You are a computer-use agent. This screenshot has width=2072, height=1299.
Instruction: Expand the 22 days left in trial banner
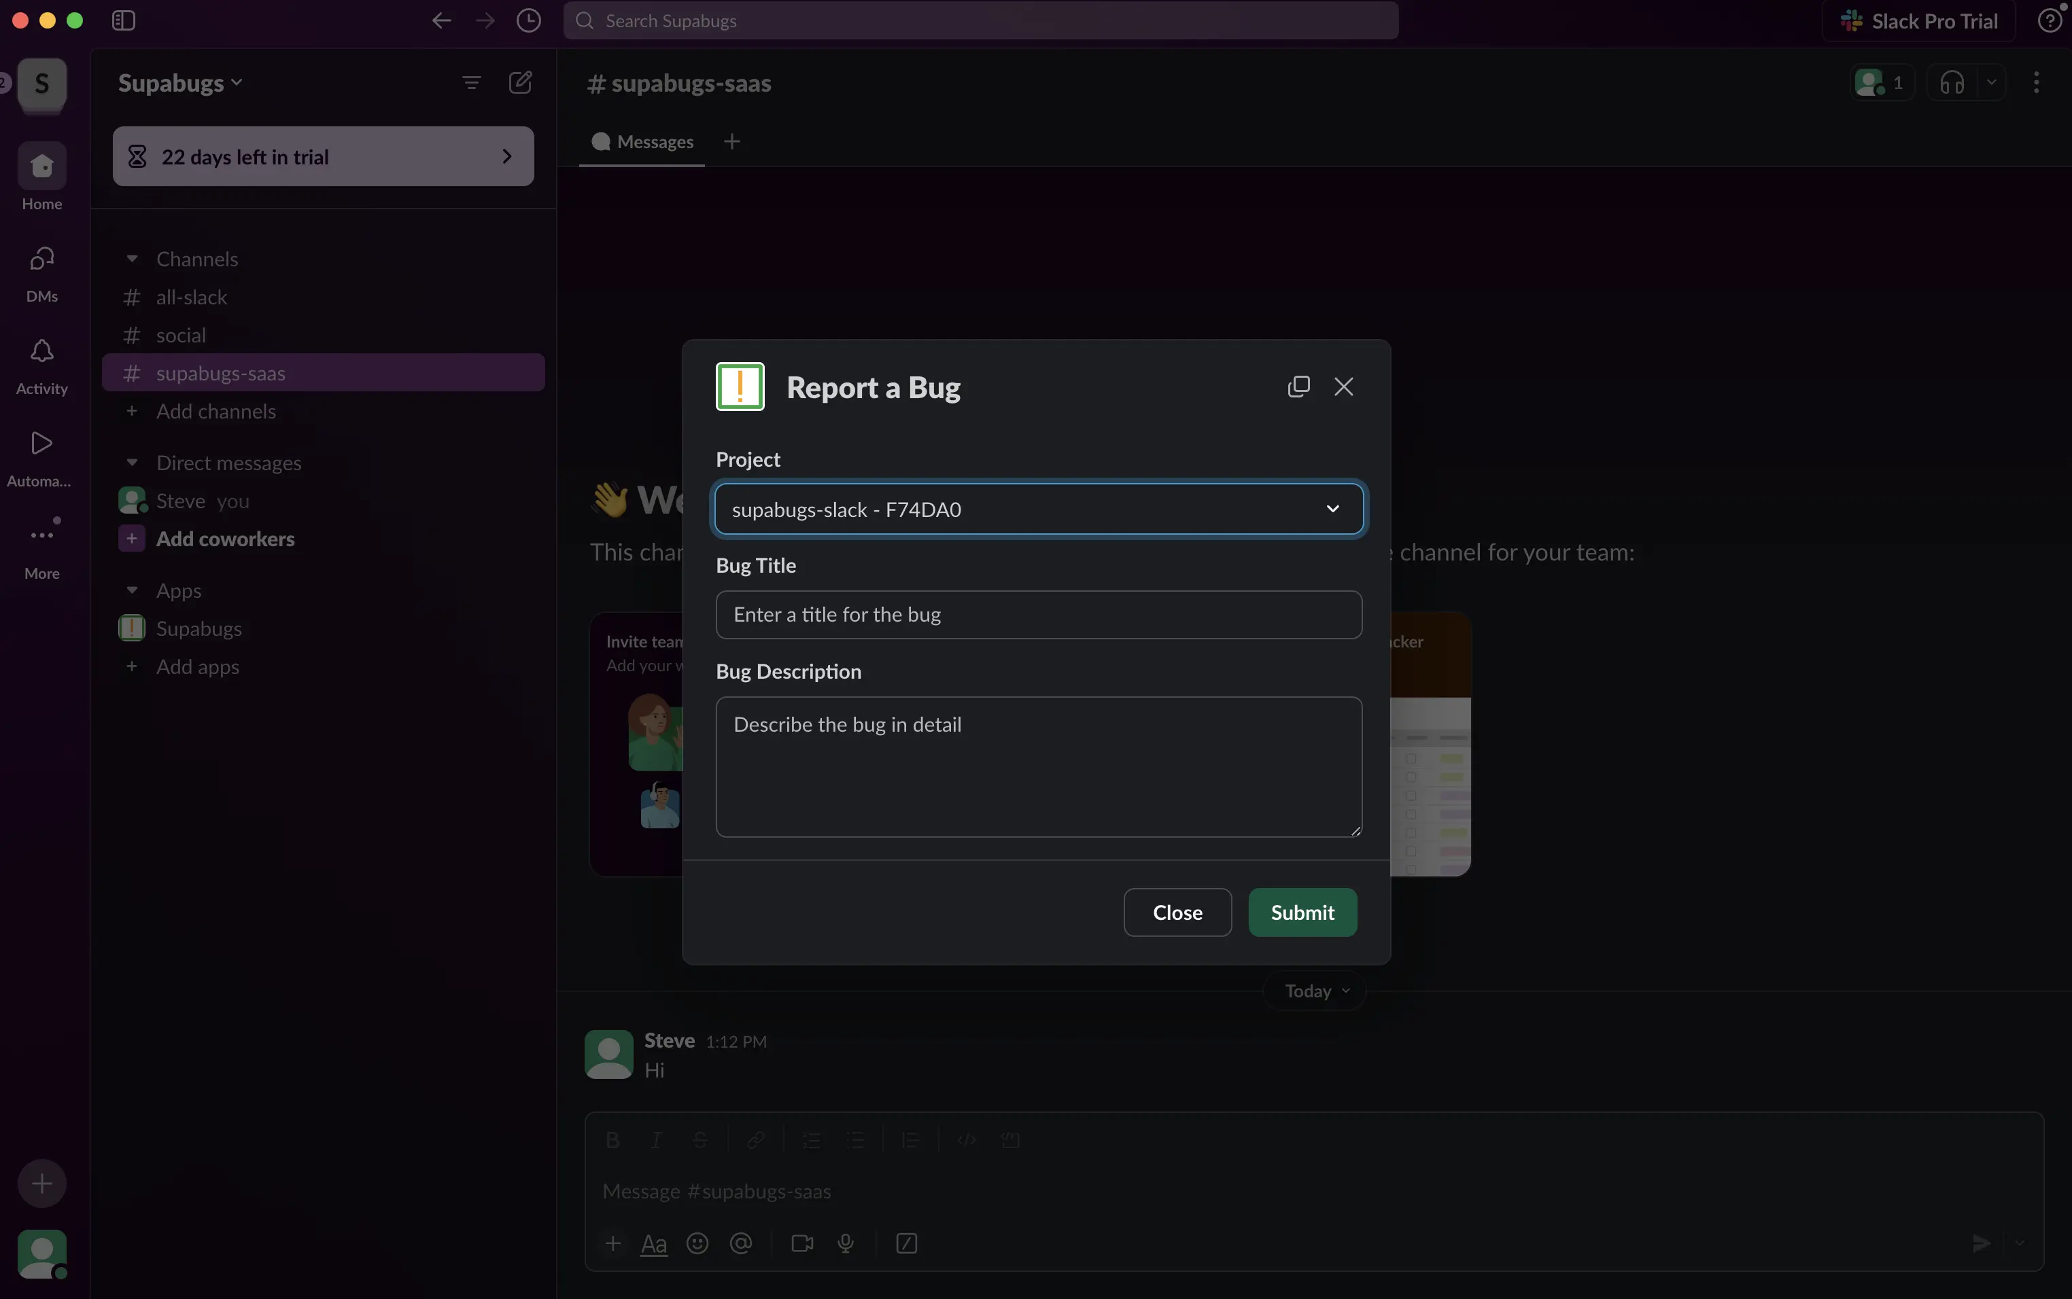point(323,156)
